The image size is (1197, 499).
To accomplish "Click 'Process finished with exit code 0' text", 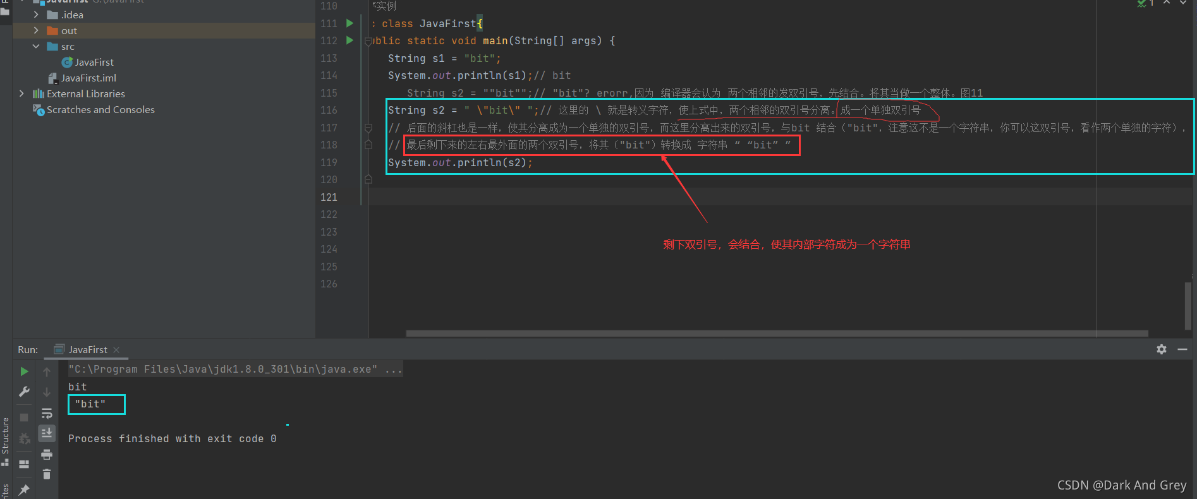I will 172,438.
